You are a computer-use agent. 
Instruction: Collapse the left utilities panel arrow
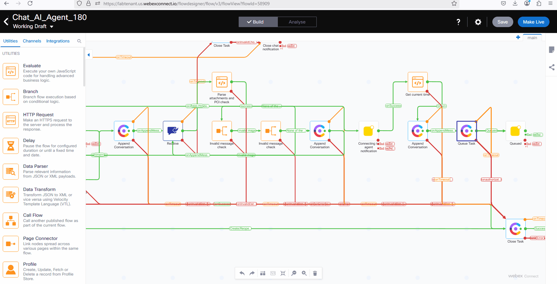click(x=88, y=55)
